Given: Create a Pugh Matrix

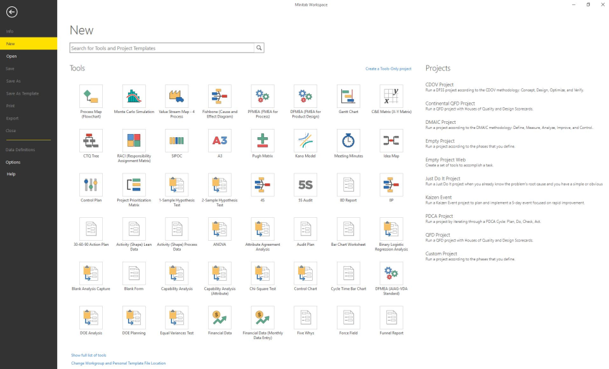Looking at the screenshot, I should coord(263,141).
